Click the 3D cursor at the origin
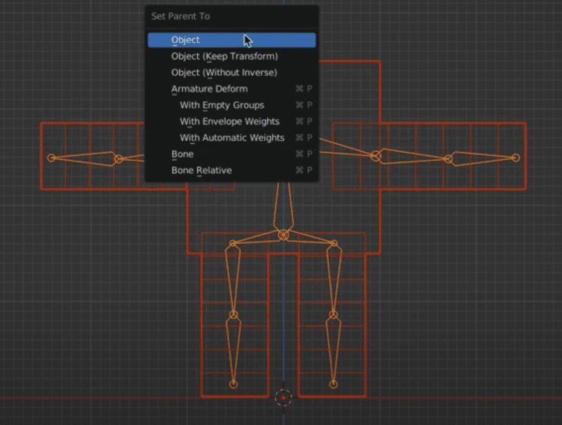562x425 pixels. [x=283, y=397]
